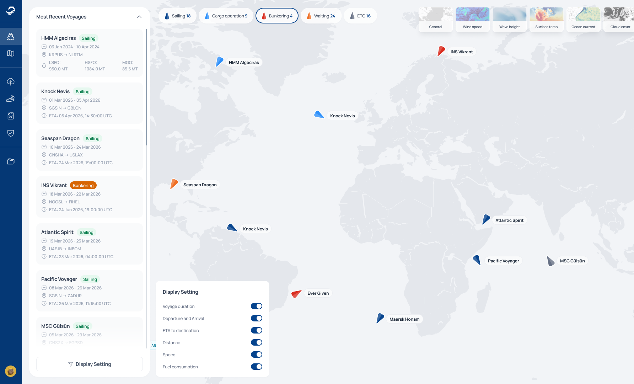The height and width of the screenshot is (384, 634).
Task: Open the folders sidebar icon
Action: coord(11,161)
